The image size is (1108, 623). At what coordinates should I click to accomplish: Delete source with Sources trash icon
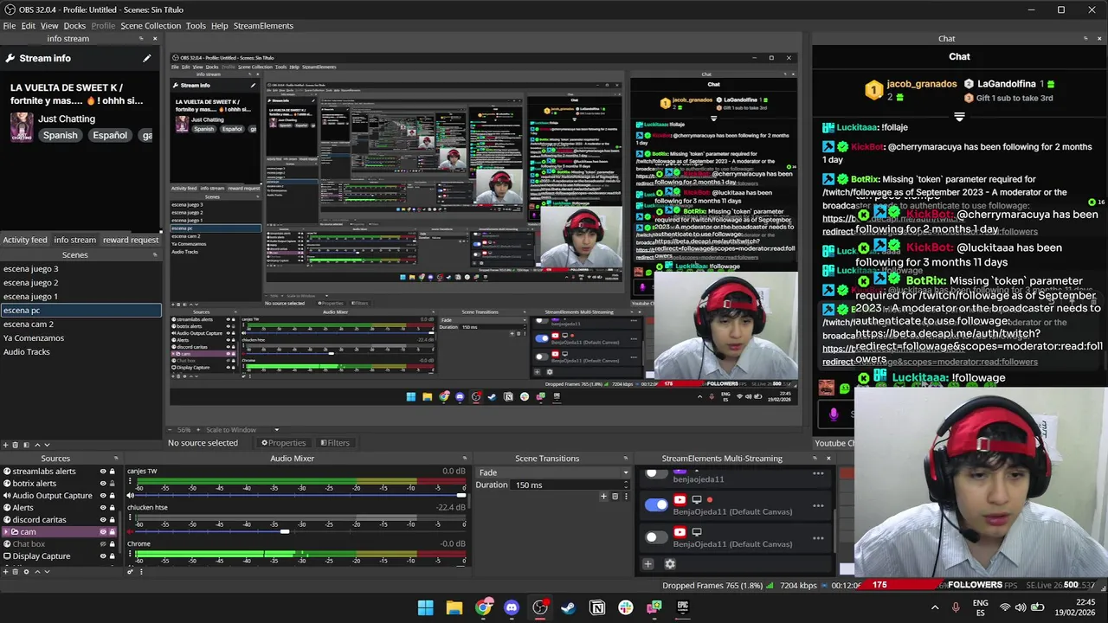16,571
